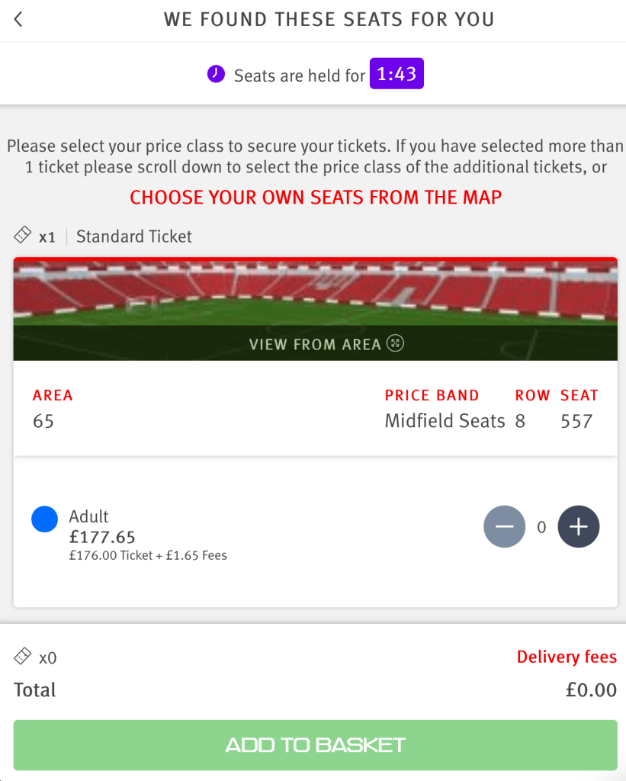Screen dimensions: 626x781
Task: Click the expand icon after View From Area
Action: click(x=394, y=343)
